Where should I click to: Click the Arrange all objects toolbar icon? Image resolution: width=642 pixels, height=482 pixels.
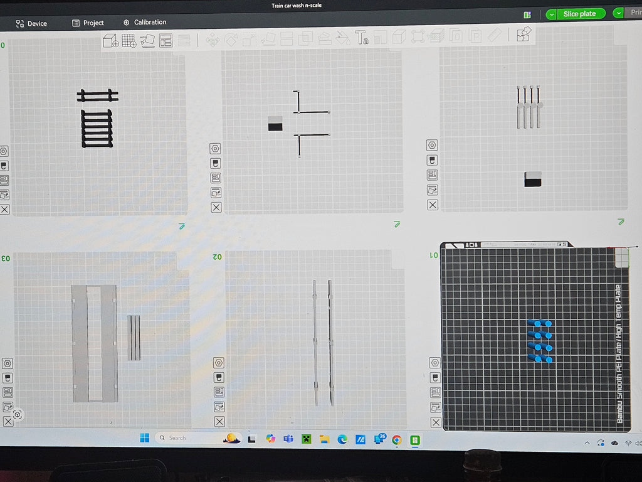pyautogui.click(x=166, y=41)
